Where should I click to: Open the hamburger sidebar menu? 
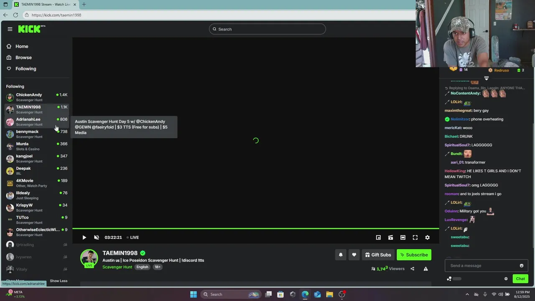10,29
